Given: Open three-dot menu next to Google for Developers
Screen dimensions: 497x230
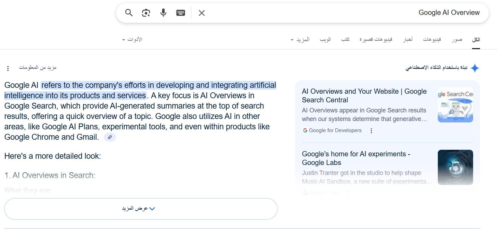Looking at the screenshot, I should tap(371, 131).
